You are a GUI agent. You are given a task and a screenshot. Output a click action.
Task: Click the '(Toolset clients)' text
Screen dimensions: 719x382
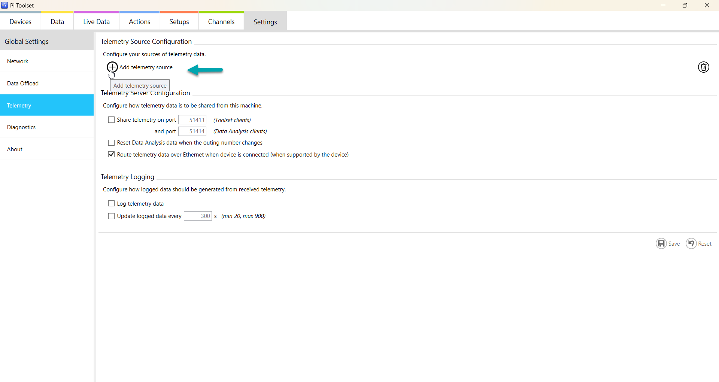click(x=232, y=120)
